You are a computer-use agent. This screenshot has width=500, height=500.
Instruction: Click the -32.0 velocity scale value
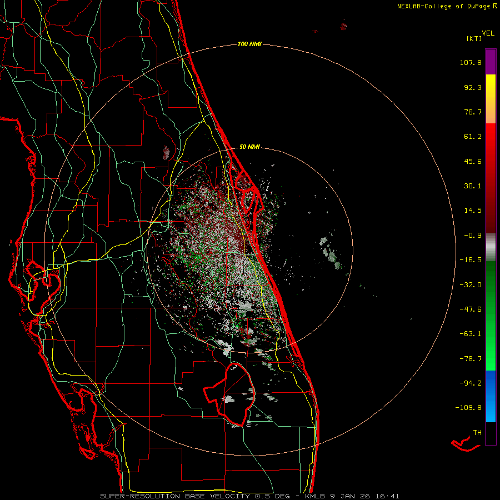[471, 285]
